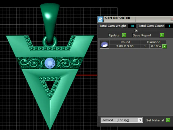
Task: Click the Total Gem Count value field
Action: click(x=169, y=26)
